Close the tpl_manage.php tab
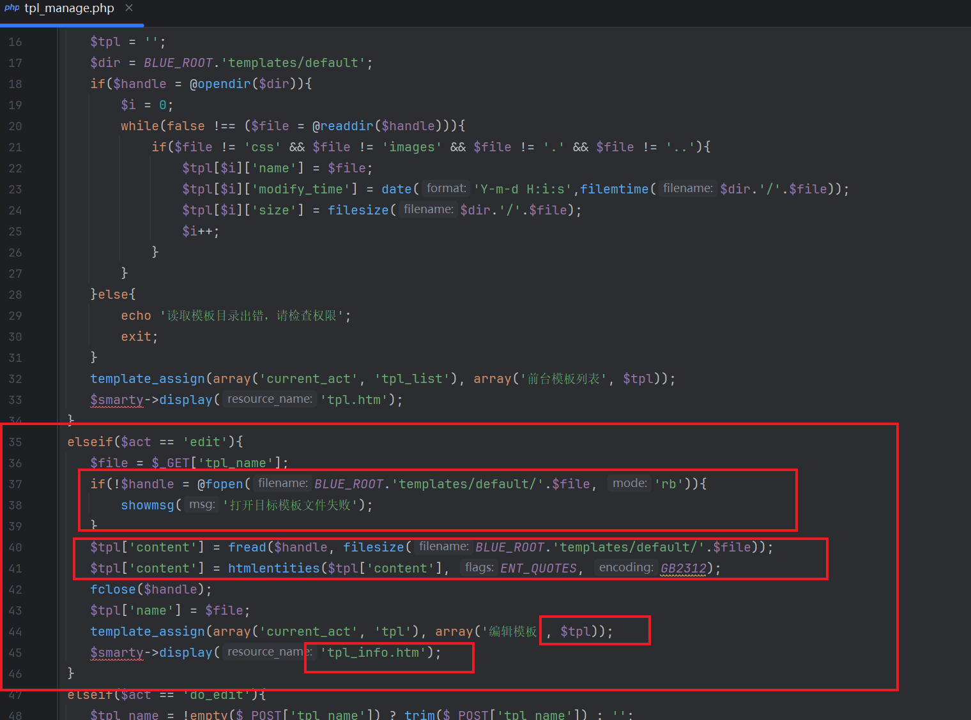The height and width of the screenshot is (720, 971). [129, 8]
